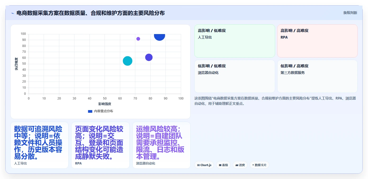This screenshot has height=179, width=368.
Task: Click the icon inside 表格 chip
Action: pyautogui.click(x=220, y=165)
